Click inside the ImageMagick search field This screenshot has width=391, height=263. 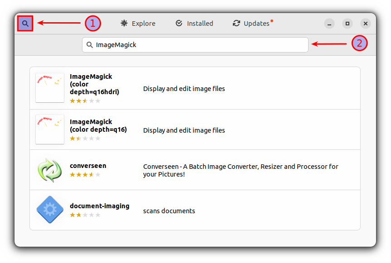195,45
